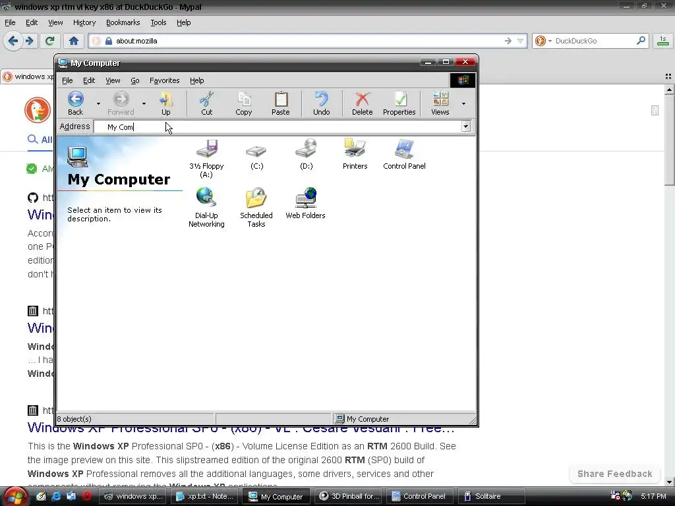Click the taskbar clock showing 5:17 PM

[x=653, y=496]
